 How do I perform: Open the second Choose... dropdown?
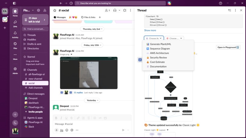pyautogui.click(x=174, y=38)
